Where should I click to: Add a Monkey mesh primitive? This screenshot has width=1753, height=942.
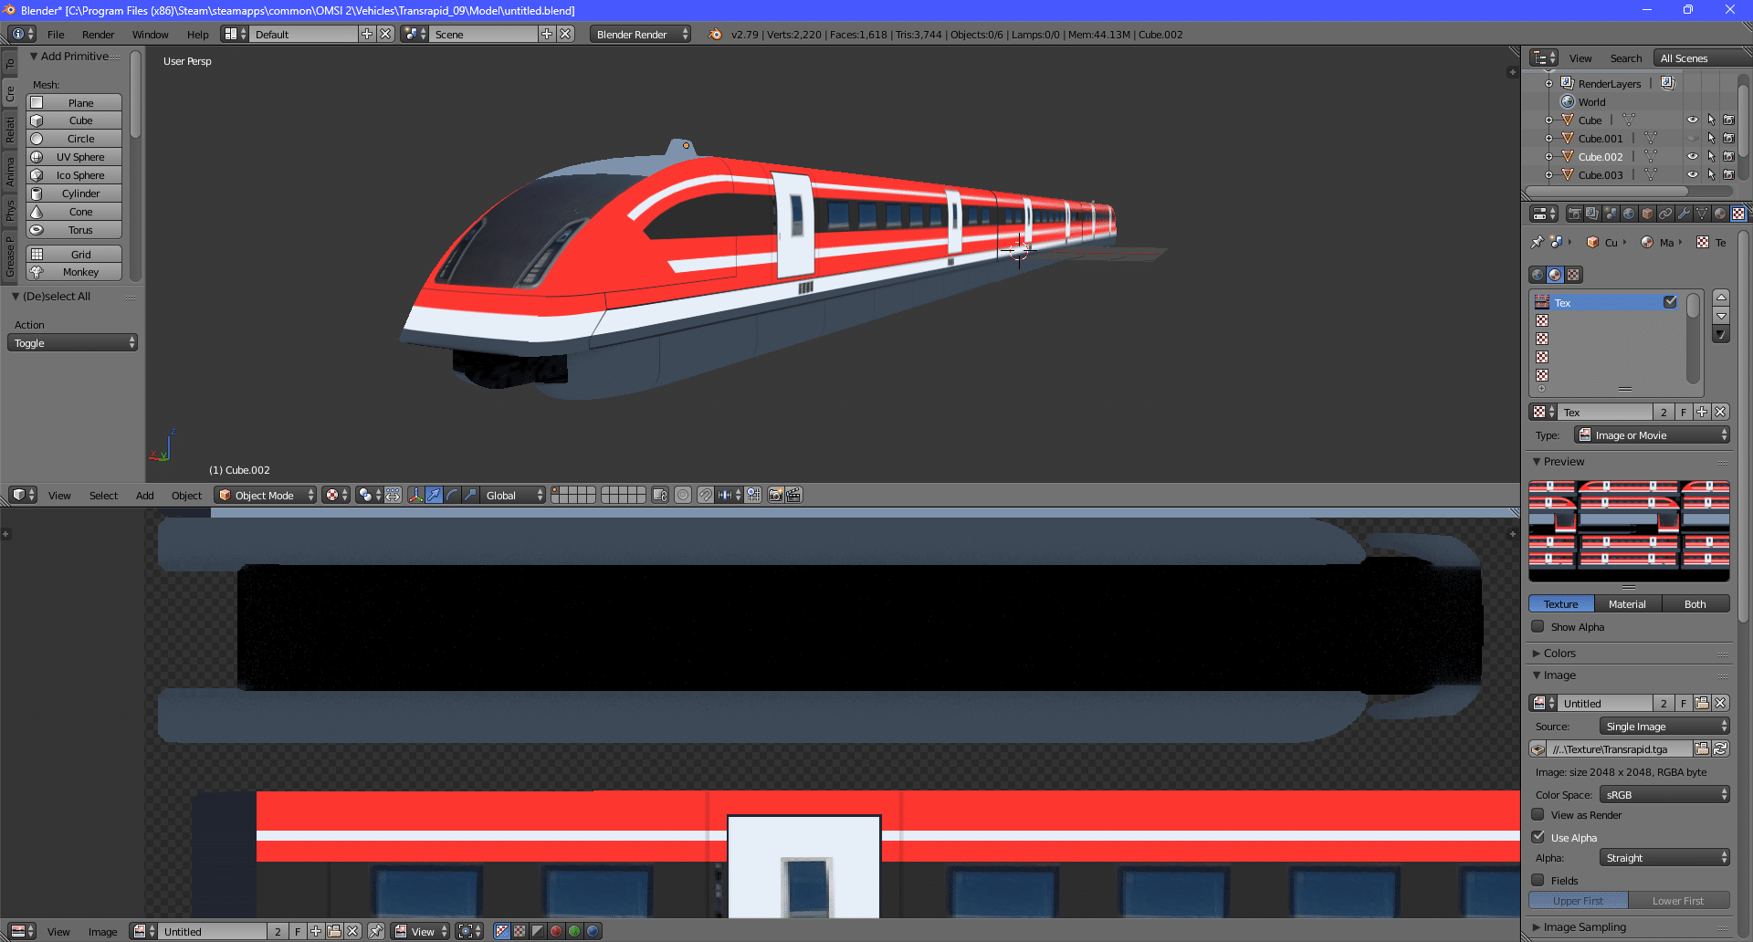(x=80, y=272)
